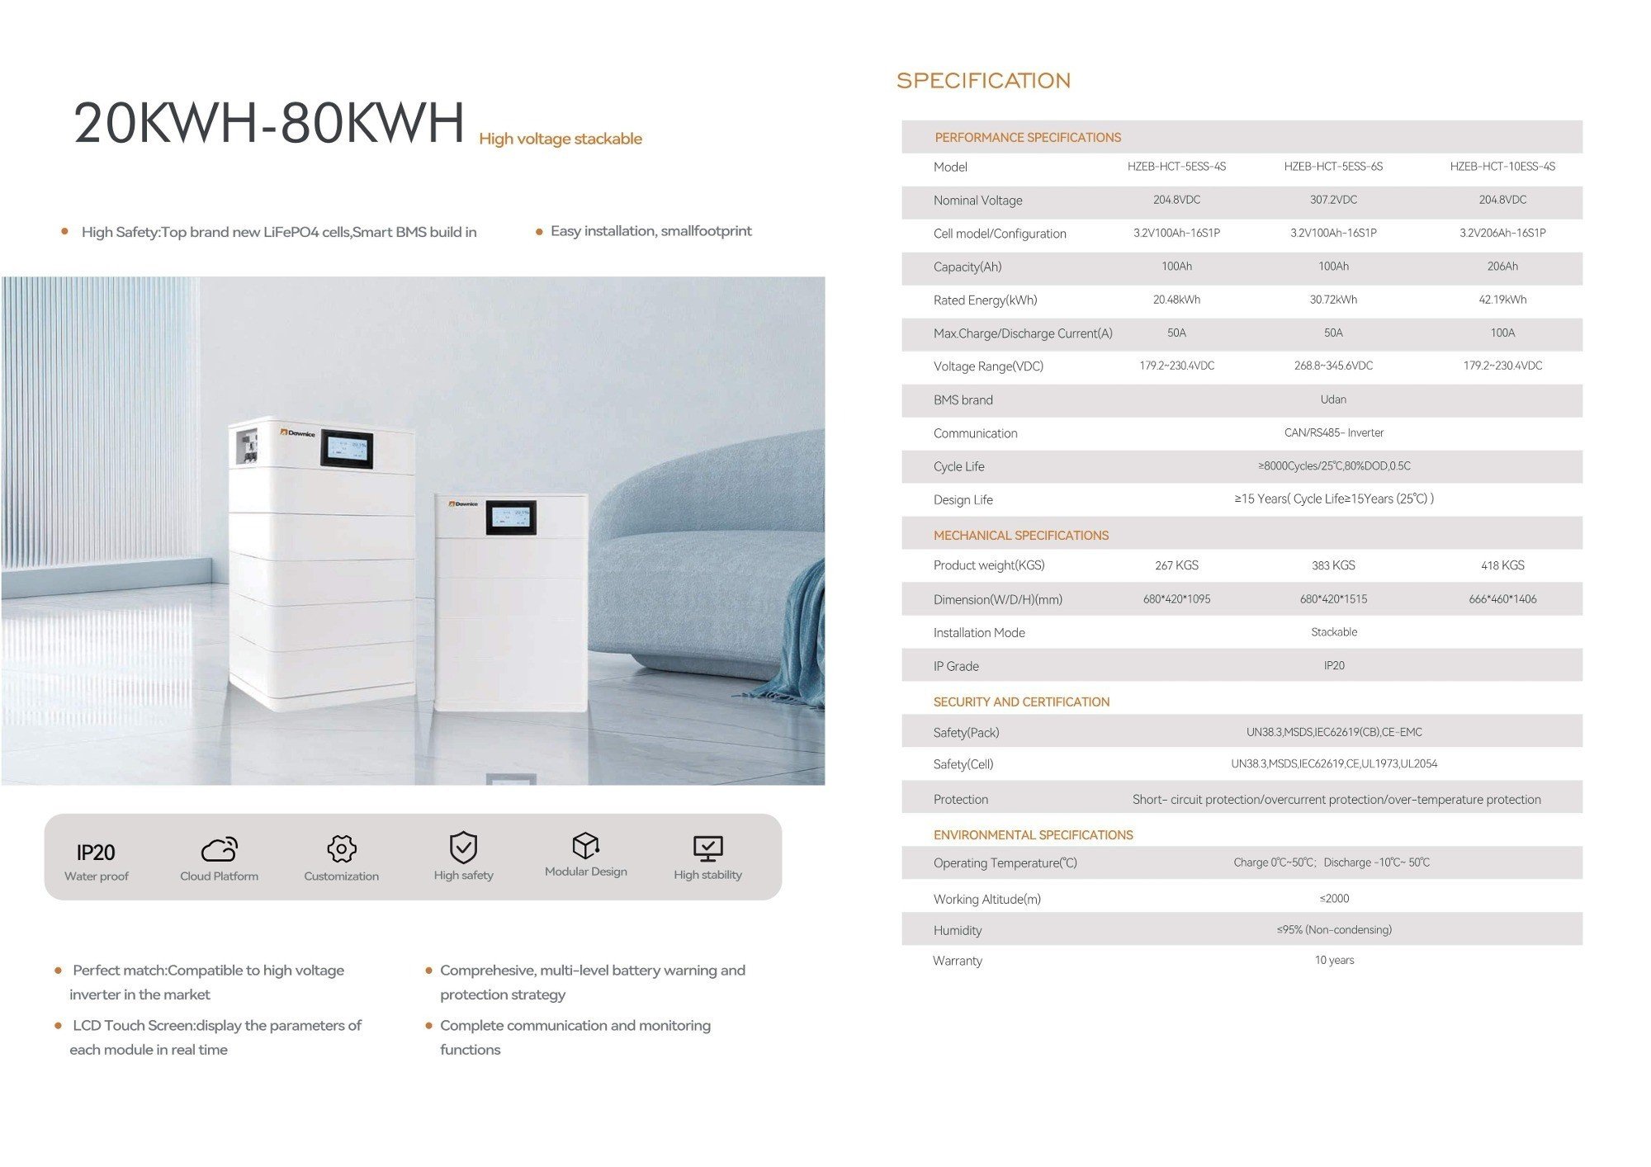Image resolution: width=1651 pixels, height=1167 pixels.
Task: Click the "Complete communication and monitoring" bullet
Action: [575, 1037]
